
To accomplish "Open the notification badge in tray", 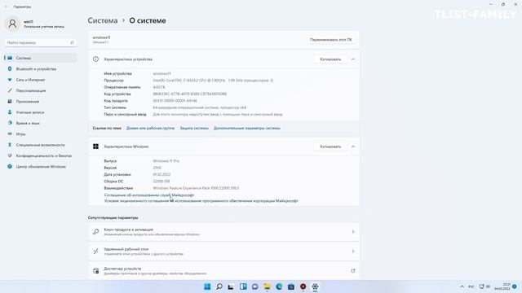I will tap(515, 286).
